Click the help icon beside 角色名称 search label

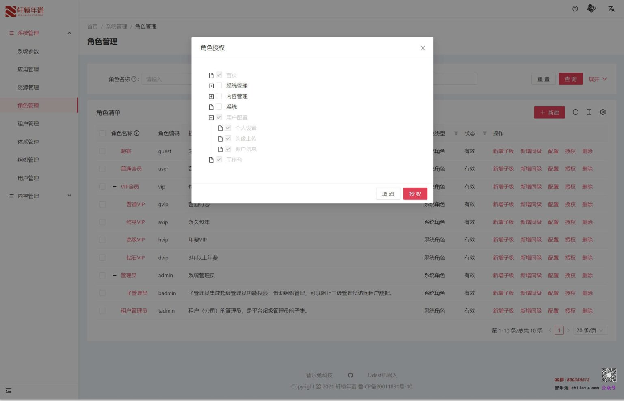[x=134, y=79]
